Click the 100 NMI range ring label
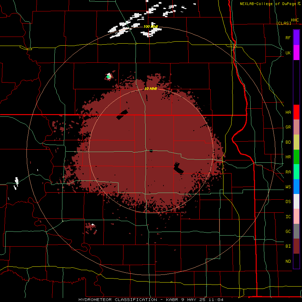The height and width of the screenshot is (302, 302). point(151,27)
